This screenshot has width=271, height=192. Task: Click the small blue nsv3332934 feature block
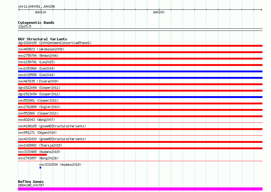[x=40, y=168]
